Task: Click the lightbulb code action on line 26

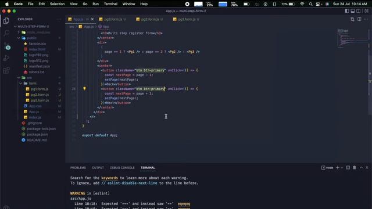Action: [84, 89]
